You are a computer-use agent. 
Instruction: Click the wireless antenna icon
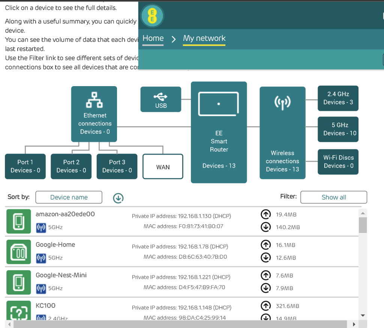(x=282, y=103)
